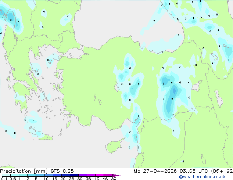Click the Precipitation [mm] title label
This screenshot has width=233, height=180.
[x=21, y=171]
